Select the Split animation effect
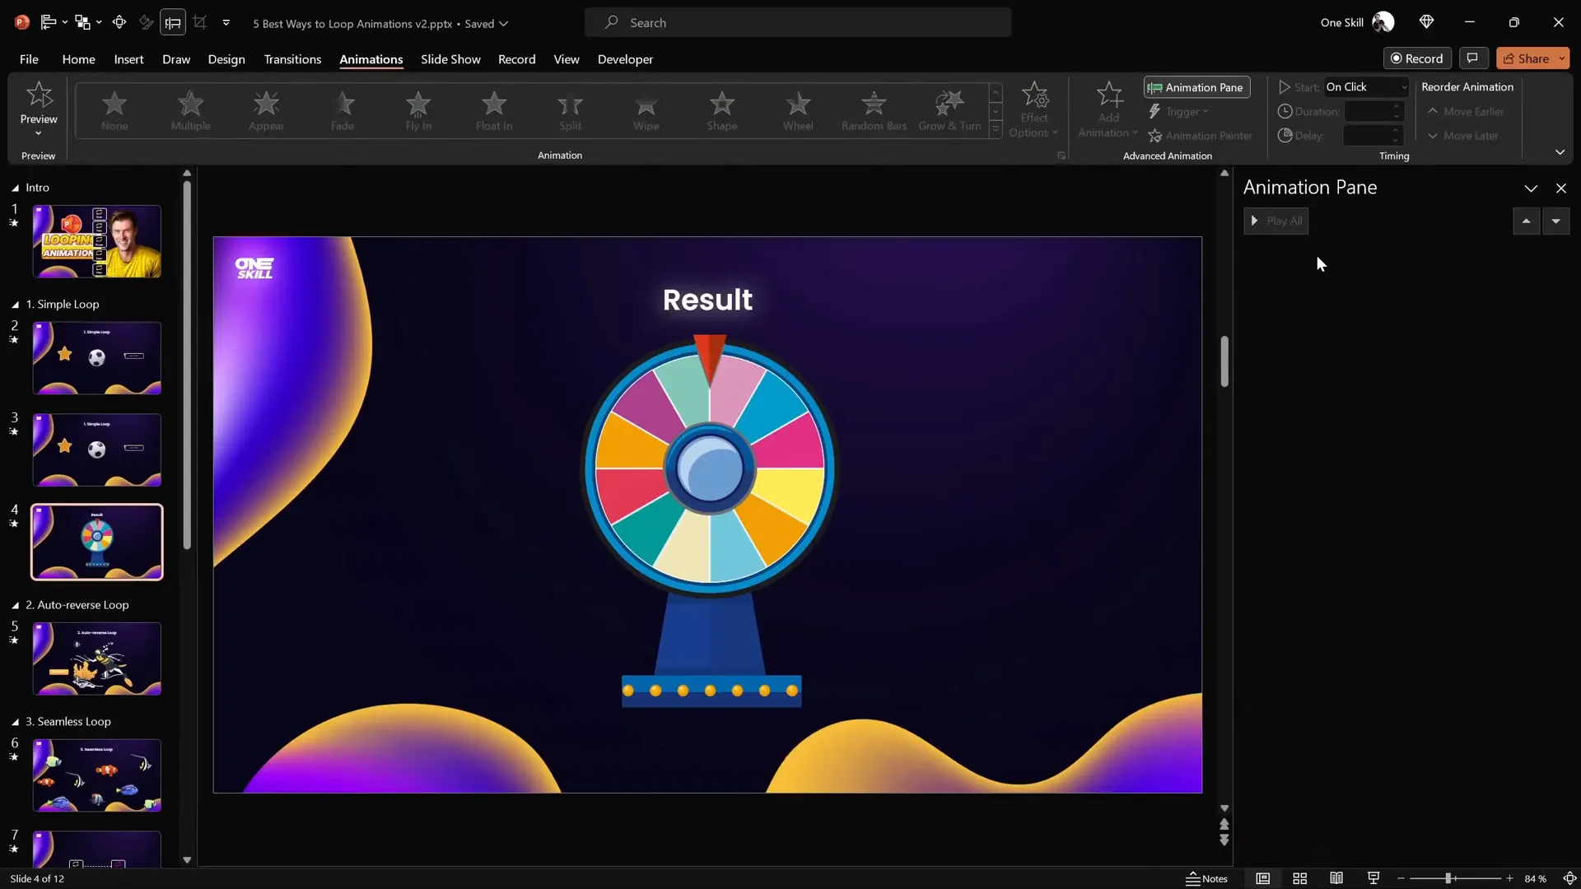The width and height of the screenshot is (1581, 889). tap(570, 110)
